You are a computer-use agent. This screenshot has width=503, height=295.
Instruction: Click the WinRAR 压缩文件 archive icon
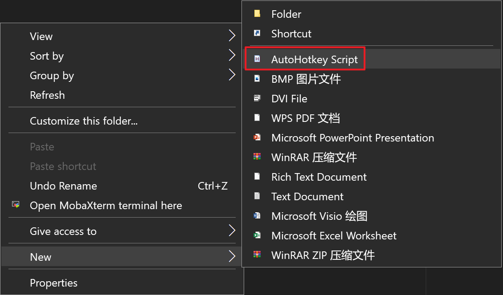[x=257, y=157]
